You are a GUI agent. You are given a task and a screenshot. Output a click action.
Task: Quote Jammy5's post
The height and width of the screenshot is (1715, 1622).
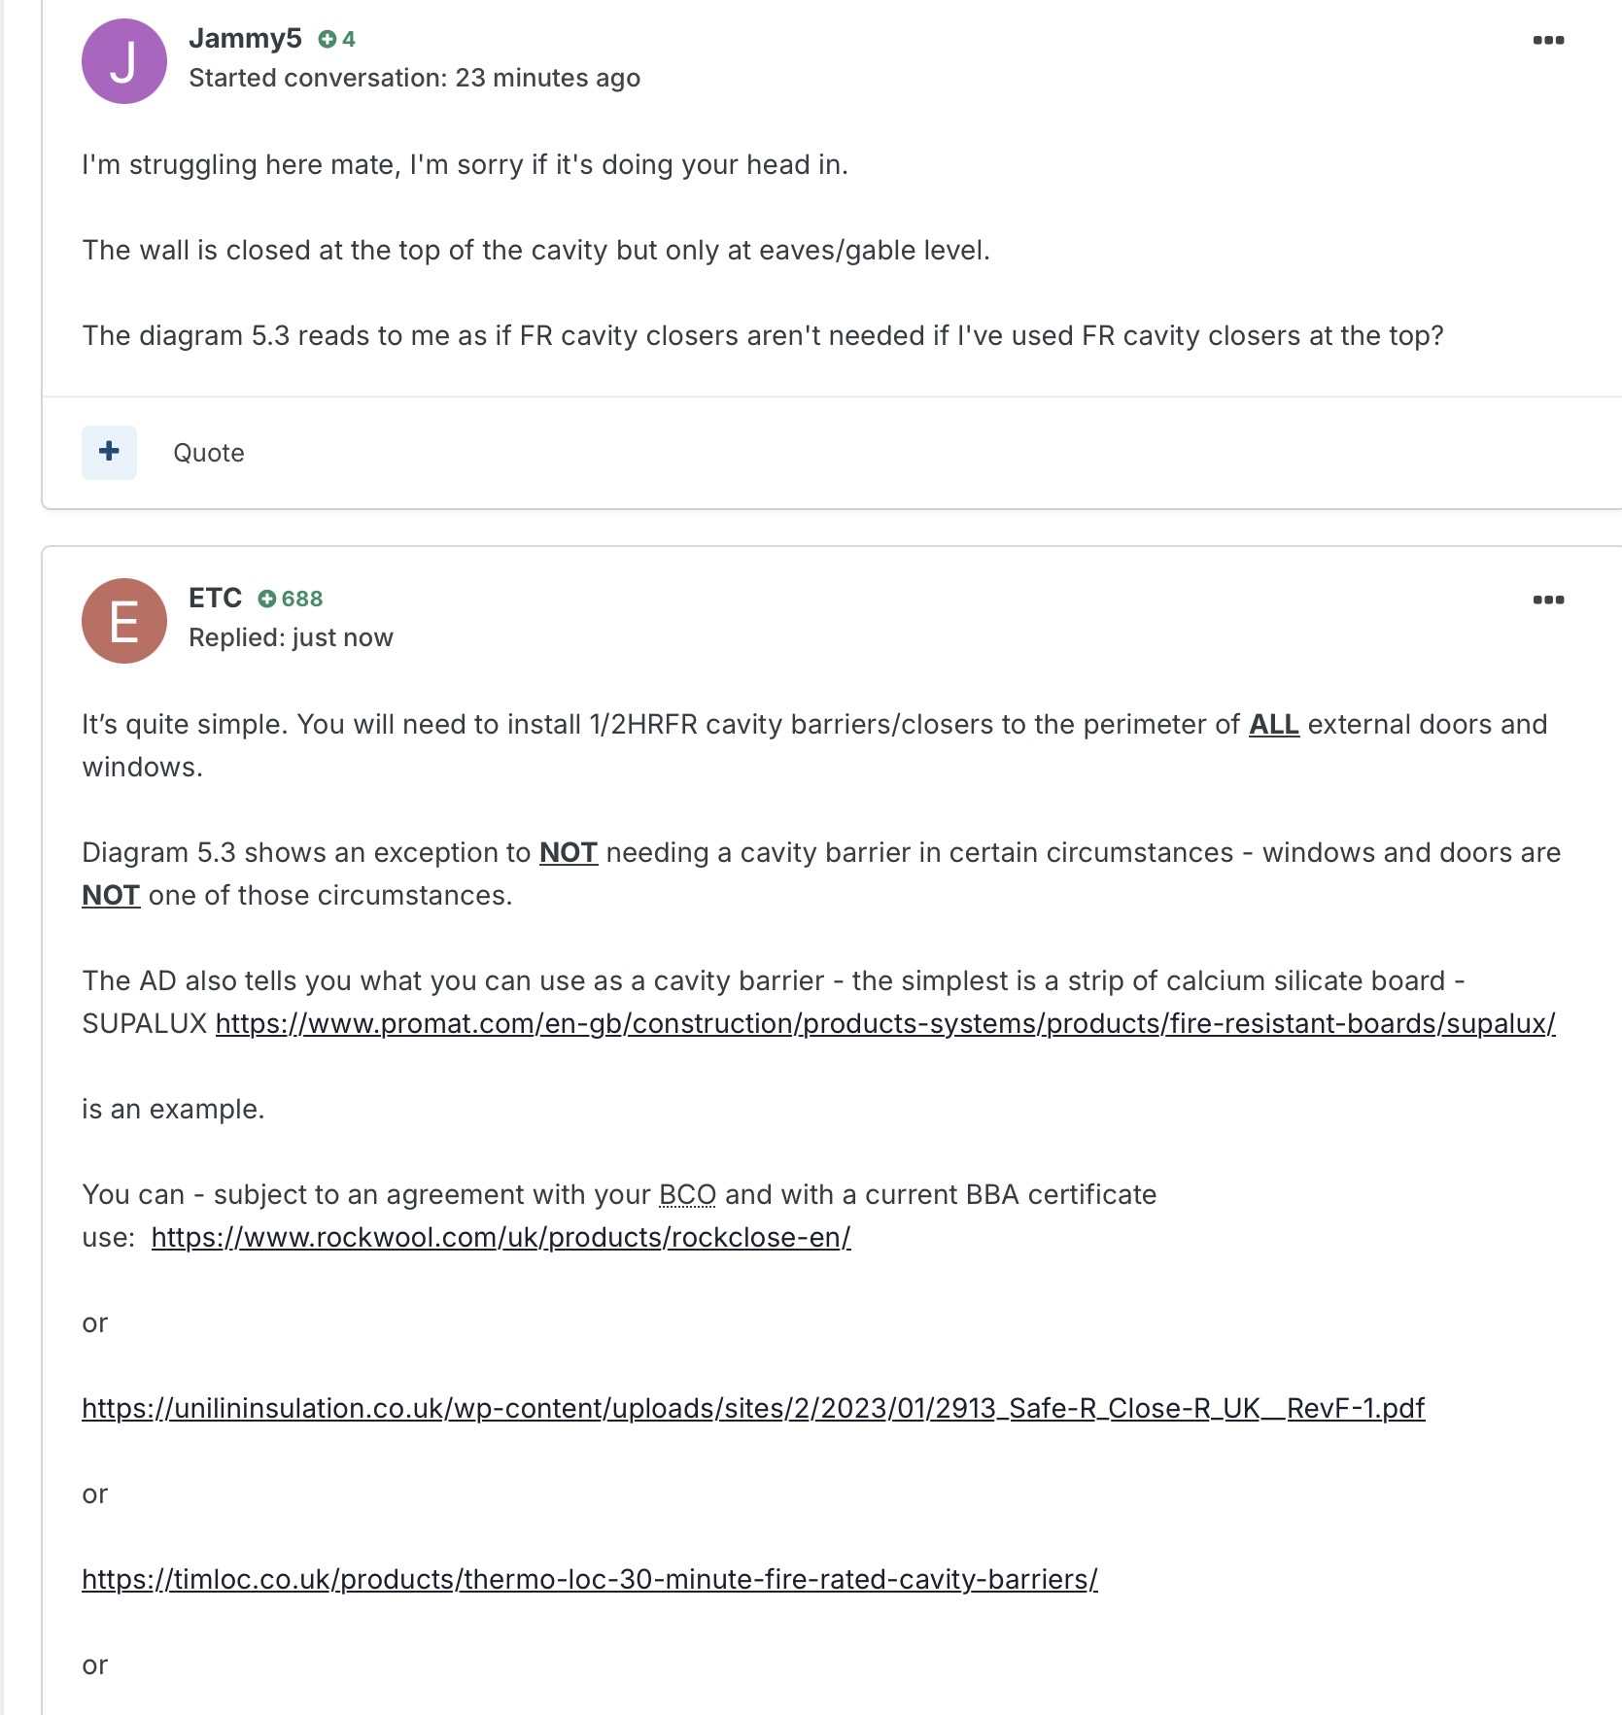(208, 453)
